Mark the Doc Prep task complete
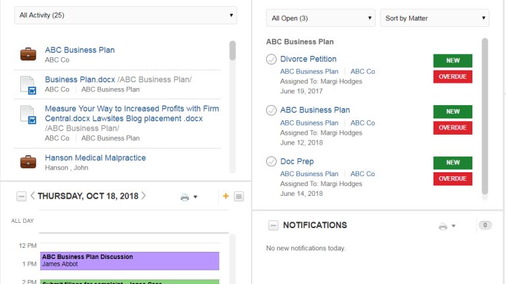 tap(271, 162)
